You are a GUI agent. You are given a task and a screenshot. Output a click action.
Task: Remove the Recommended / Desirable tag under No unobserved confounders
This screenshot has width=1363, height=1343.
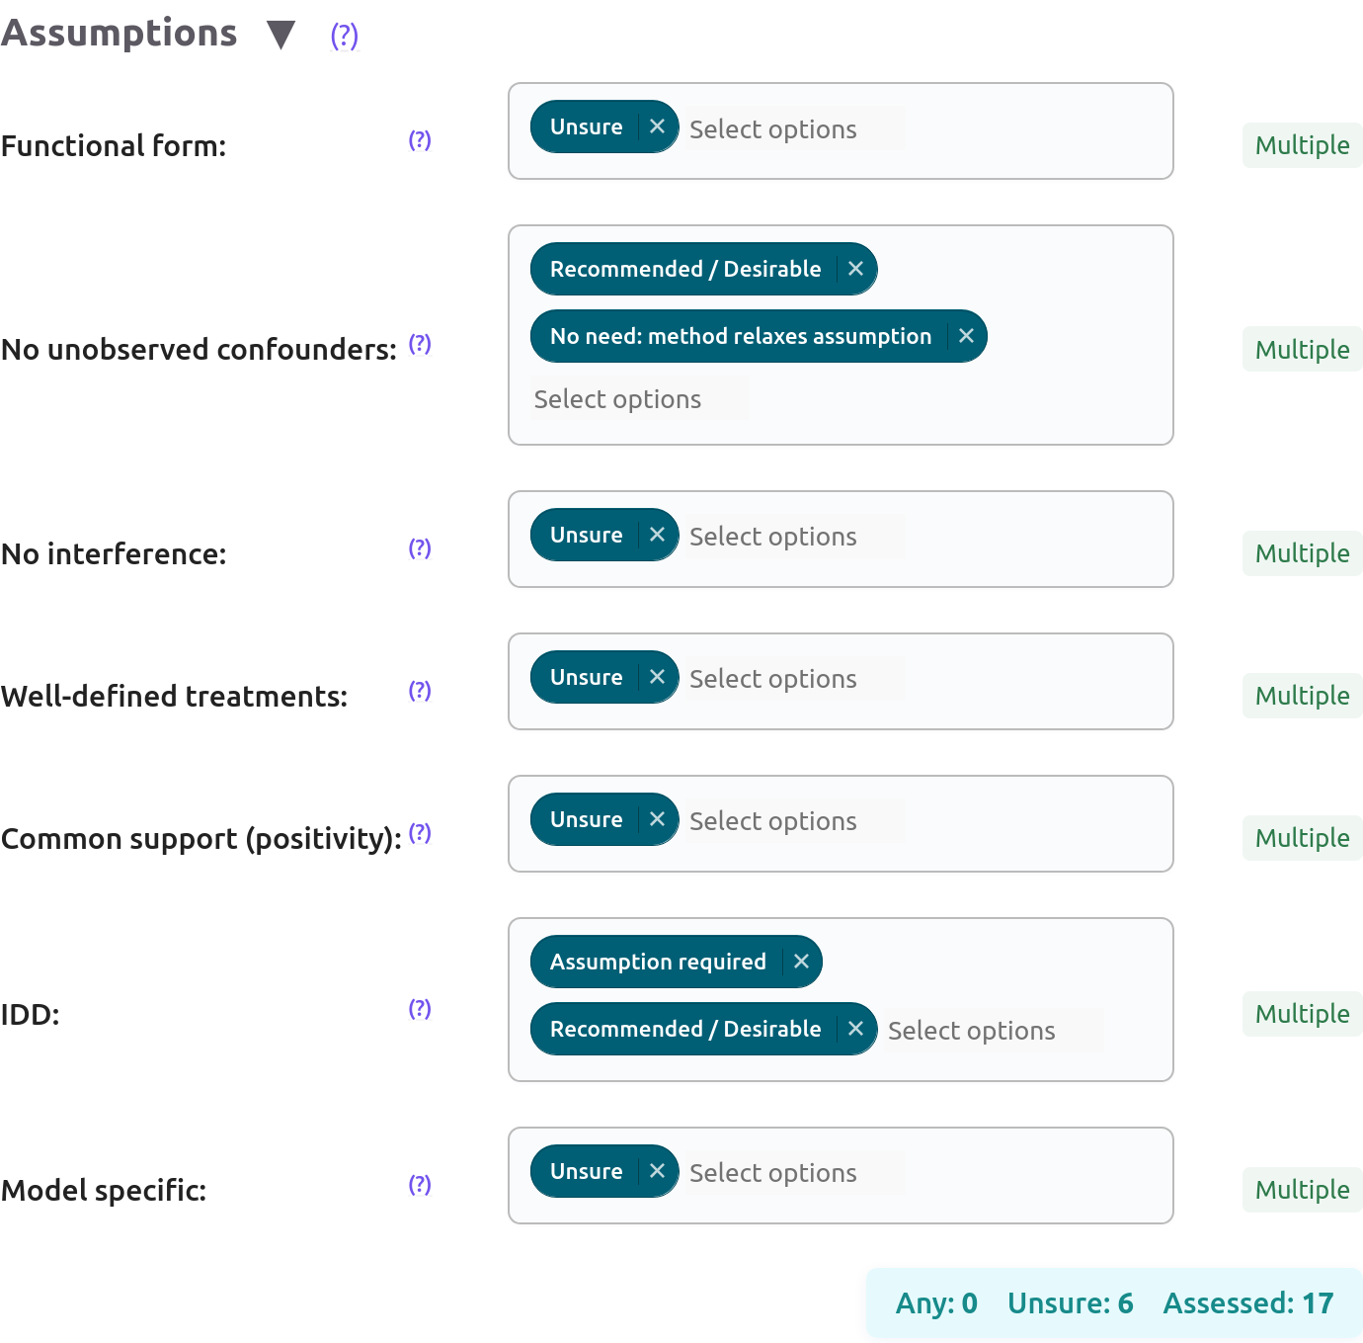click(855, 269)
